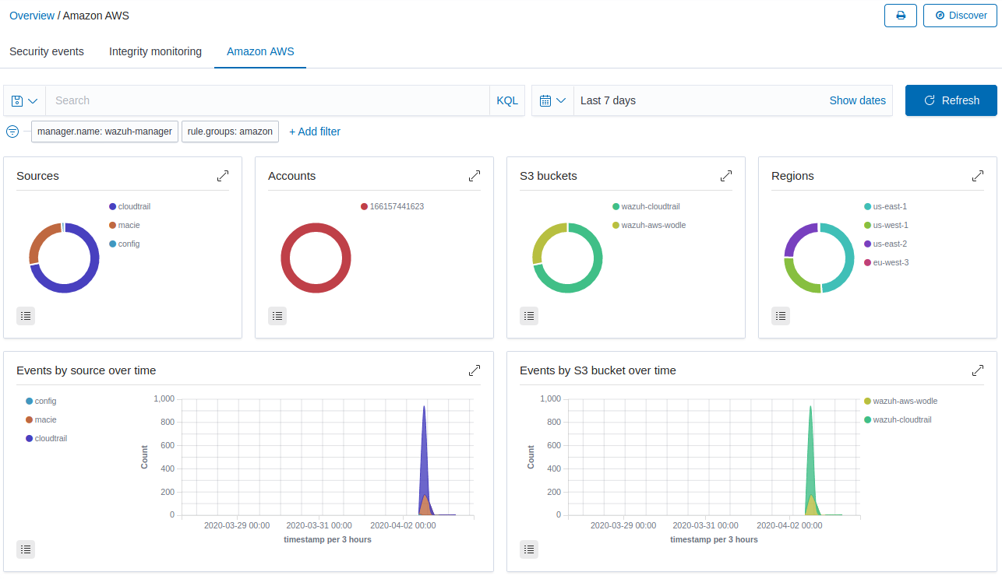Click macie legend in Events by source
The width and height of the screenshot is (1002, 579).
(41, 419)
